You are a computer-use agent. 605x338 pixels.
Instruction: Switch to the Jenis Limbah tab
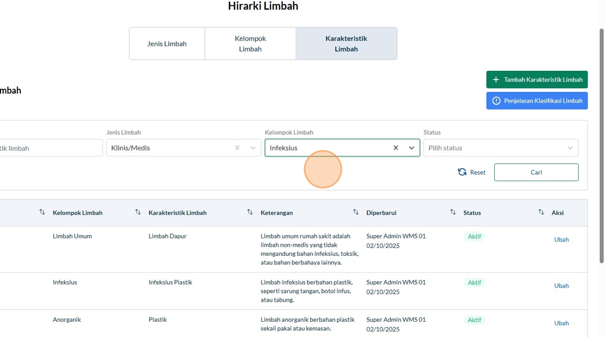point(167,44)
